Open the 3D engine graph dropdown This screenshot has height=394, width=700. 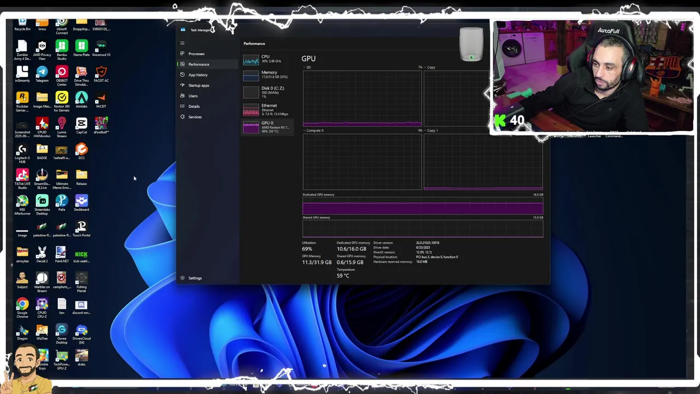pyautogui.click(x=308, y=67)
